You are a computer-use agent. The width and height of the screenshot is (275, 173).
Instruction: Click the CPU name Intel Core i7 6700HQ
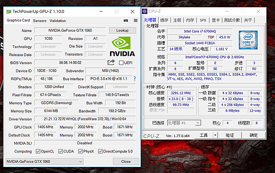pos(200,31)
